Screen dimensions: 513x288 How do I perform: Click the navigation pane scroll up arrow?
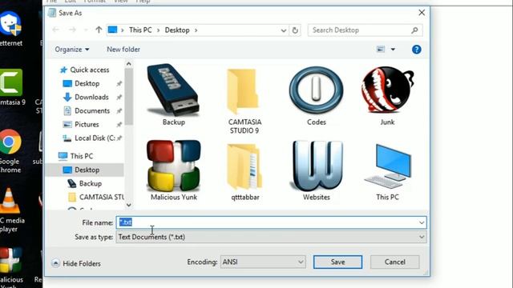tap(128, 64)
